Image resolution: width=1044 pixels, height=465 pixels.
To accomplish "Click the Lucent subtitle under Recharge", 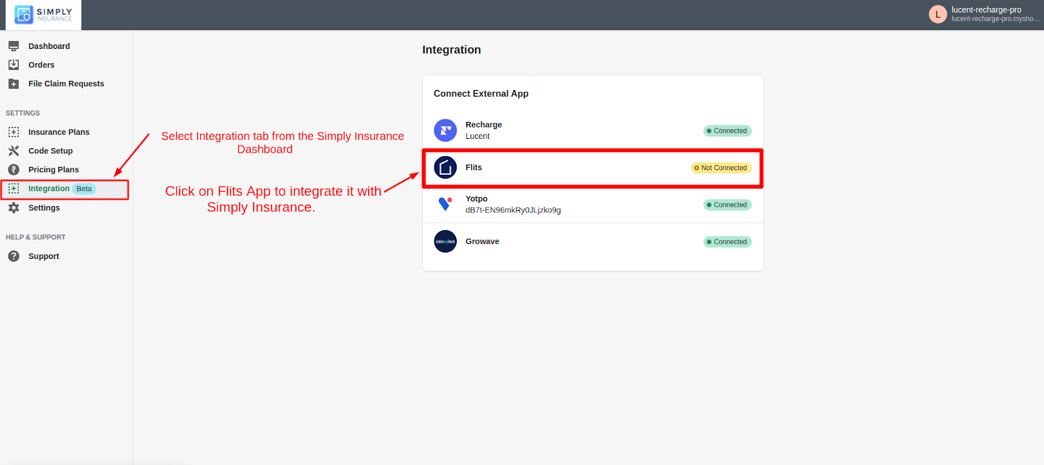I will pos(478,136).
